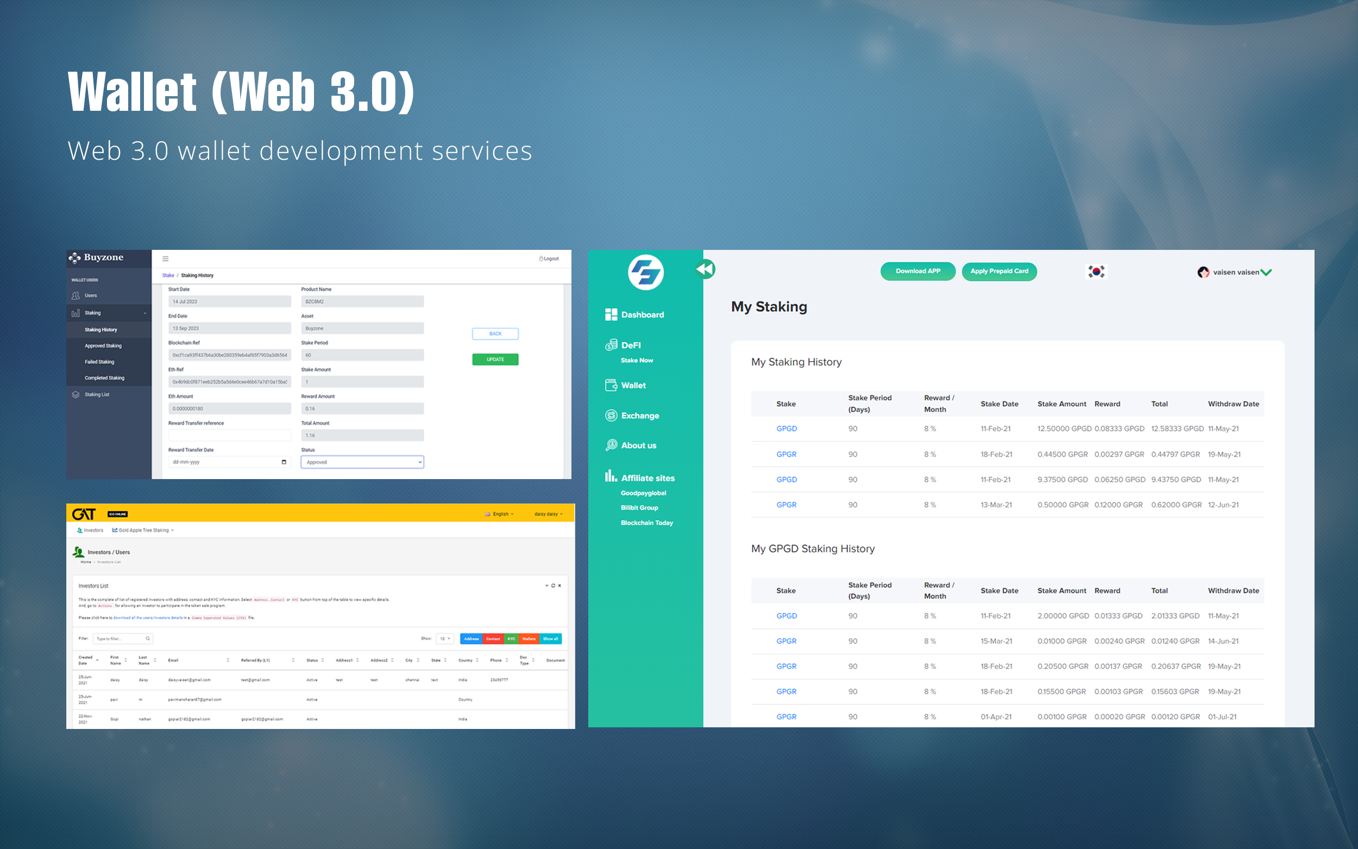The height and width of the screenshot is (849, 1358).
Task: Click the Korean flag language icon
Action: [1096, 272]
